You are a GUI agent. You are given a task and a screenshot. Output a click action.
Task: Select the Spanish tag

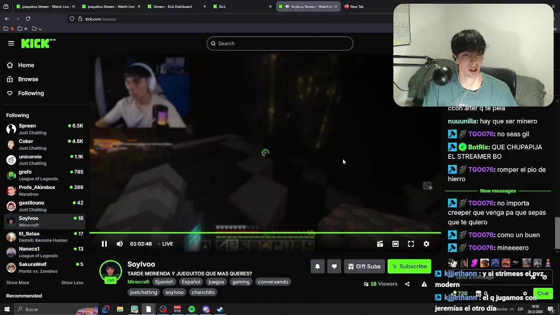coord(164,282)
